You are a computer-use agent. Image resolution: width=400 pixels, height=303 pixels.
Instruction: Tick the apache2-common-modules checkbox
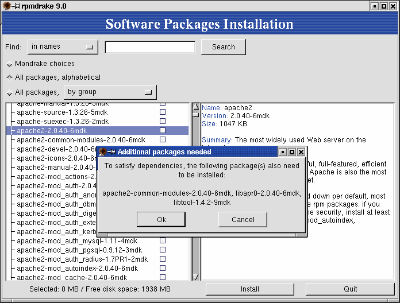click(163, 139)
